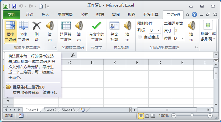Screen dimensions: 221x122
Task: Go to next sheet navigation arrow
Action: pos(15,109)
